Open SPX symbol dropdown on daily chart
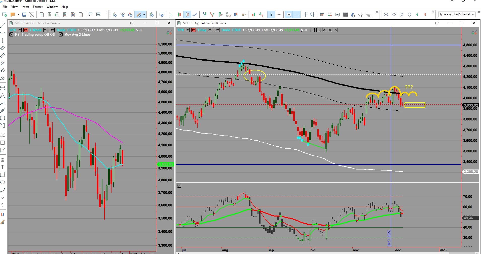The width and height of the screenshot is (481, 254). click(188, 30)
